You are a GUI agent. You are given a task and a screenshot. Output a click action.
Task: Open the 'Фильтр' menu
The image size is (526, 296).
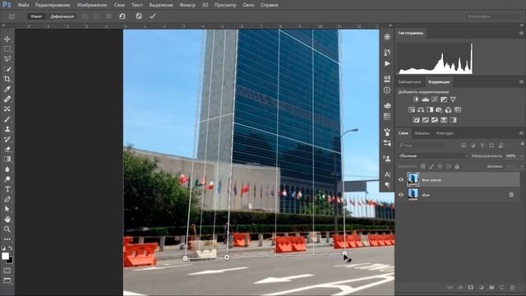[187, 5]
